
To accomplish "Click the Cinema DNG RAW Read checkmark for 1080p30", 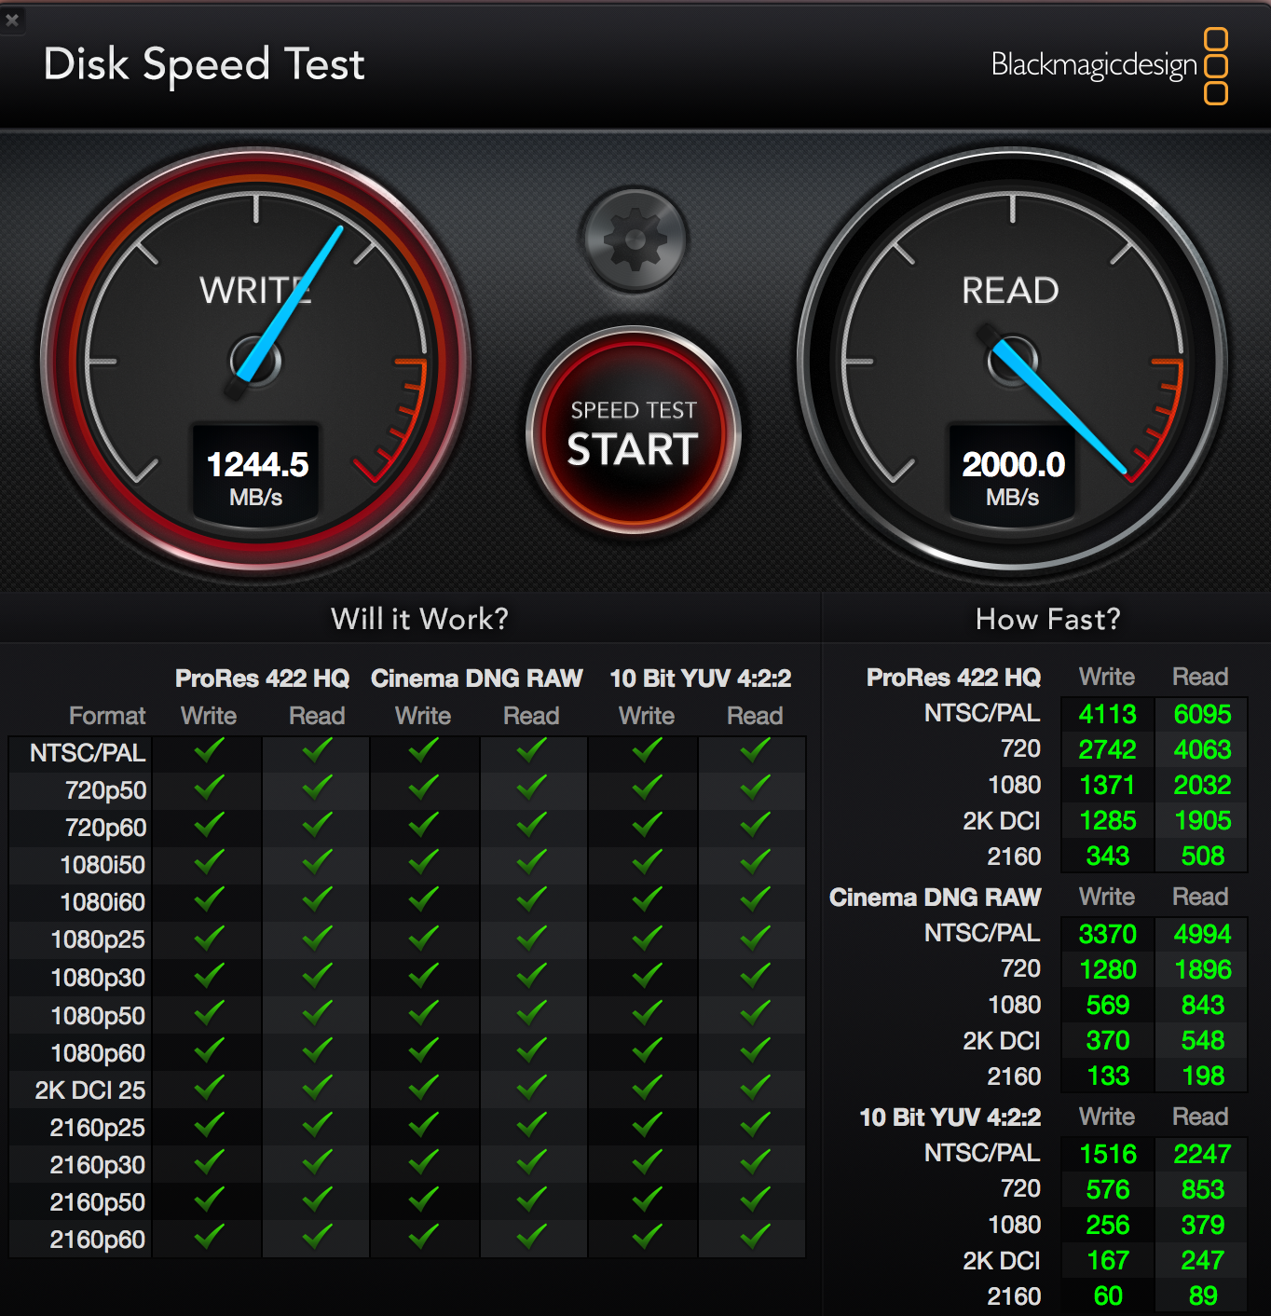I will pos(531,975).
